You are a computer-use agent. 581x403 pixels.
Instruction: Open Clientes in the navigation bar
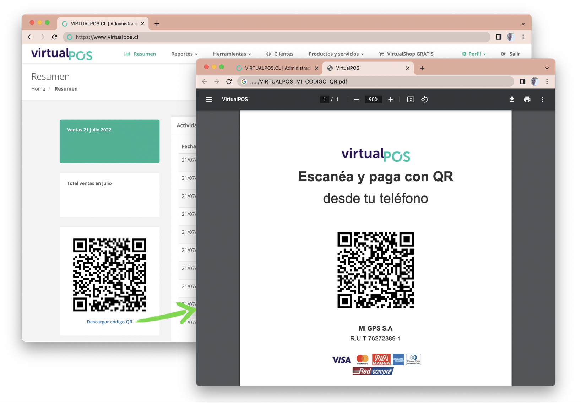click(x=280, y=54)
